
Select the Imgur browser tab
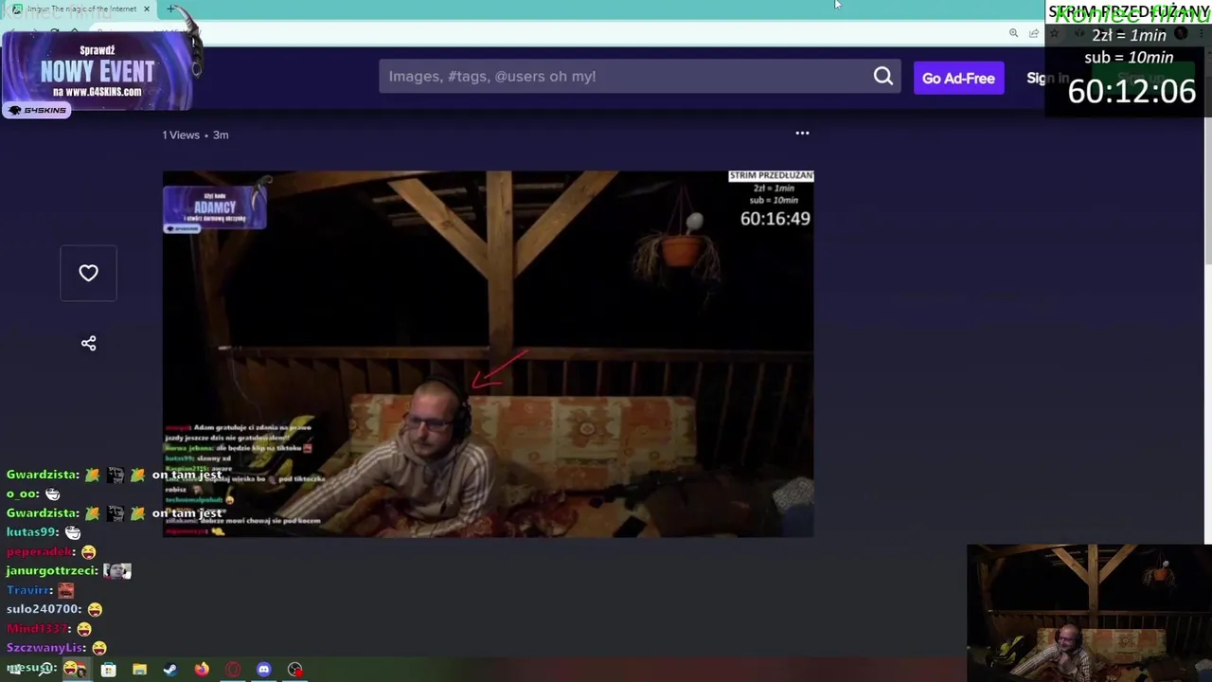click(x=80, y=9)
